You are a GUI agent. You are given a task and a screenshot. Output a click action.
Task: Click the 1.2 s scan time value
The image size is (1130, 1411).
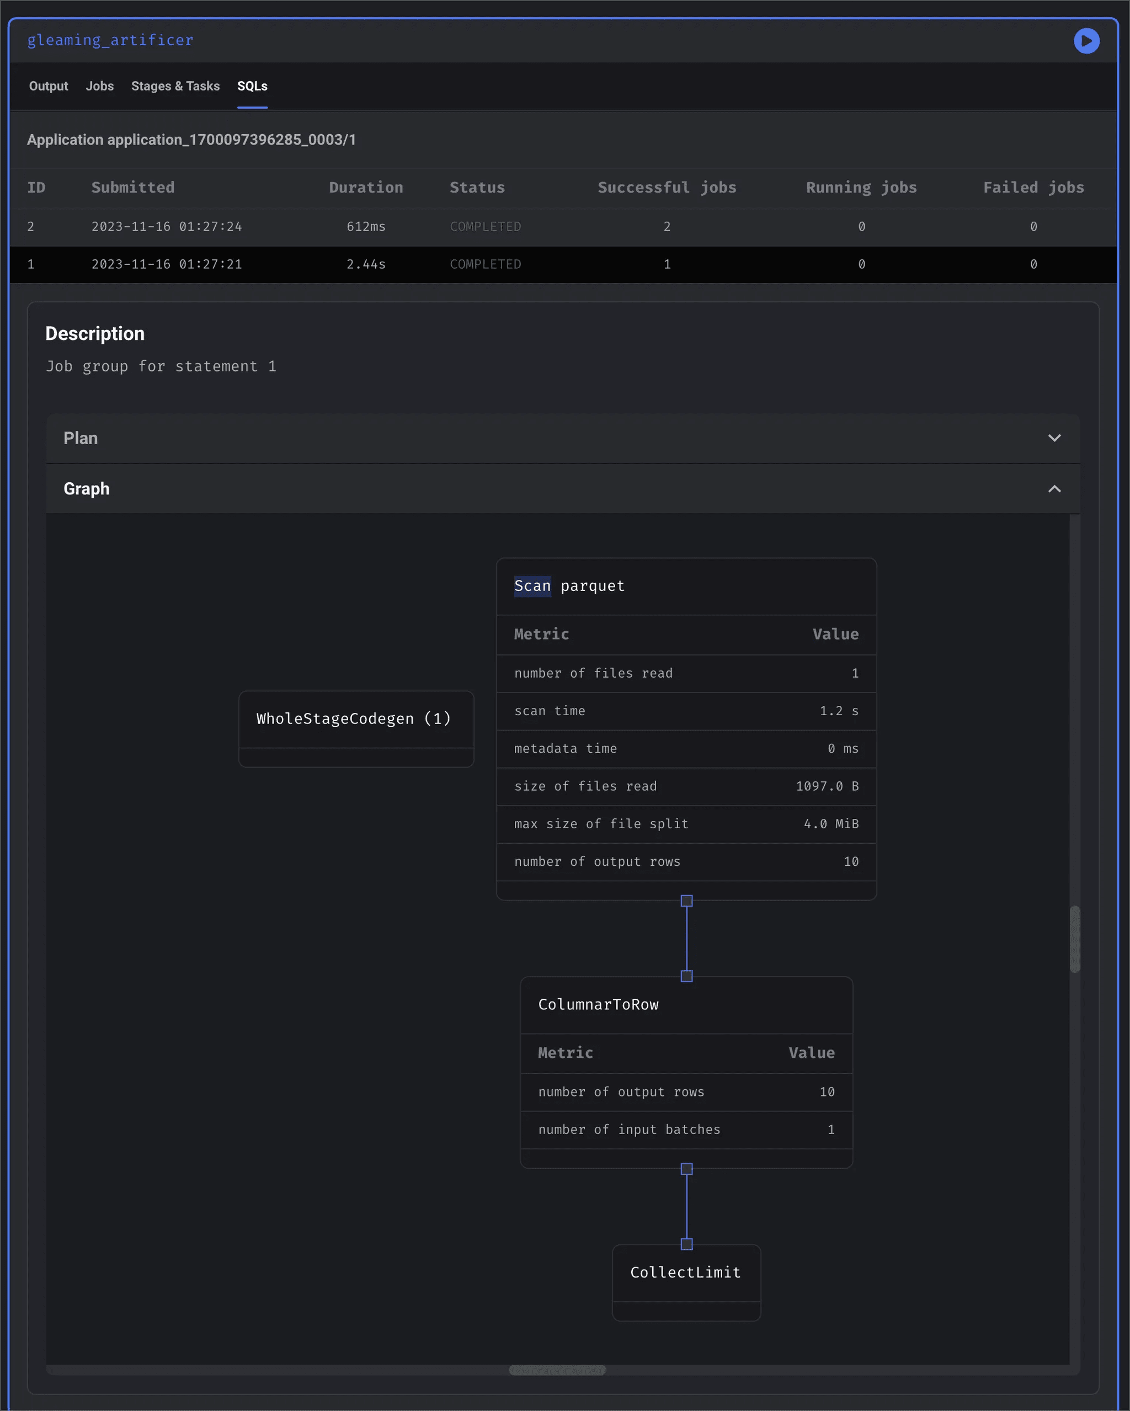click(x=839, y=711)
